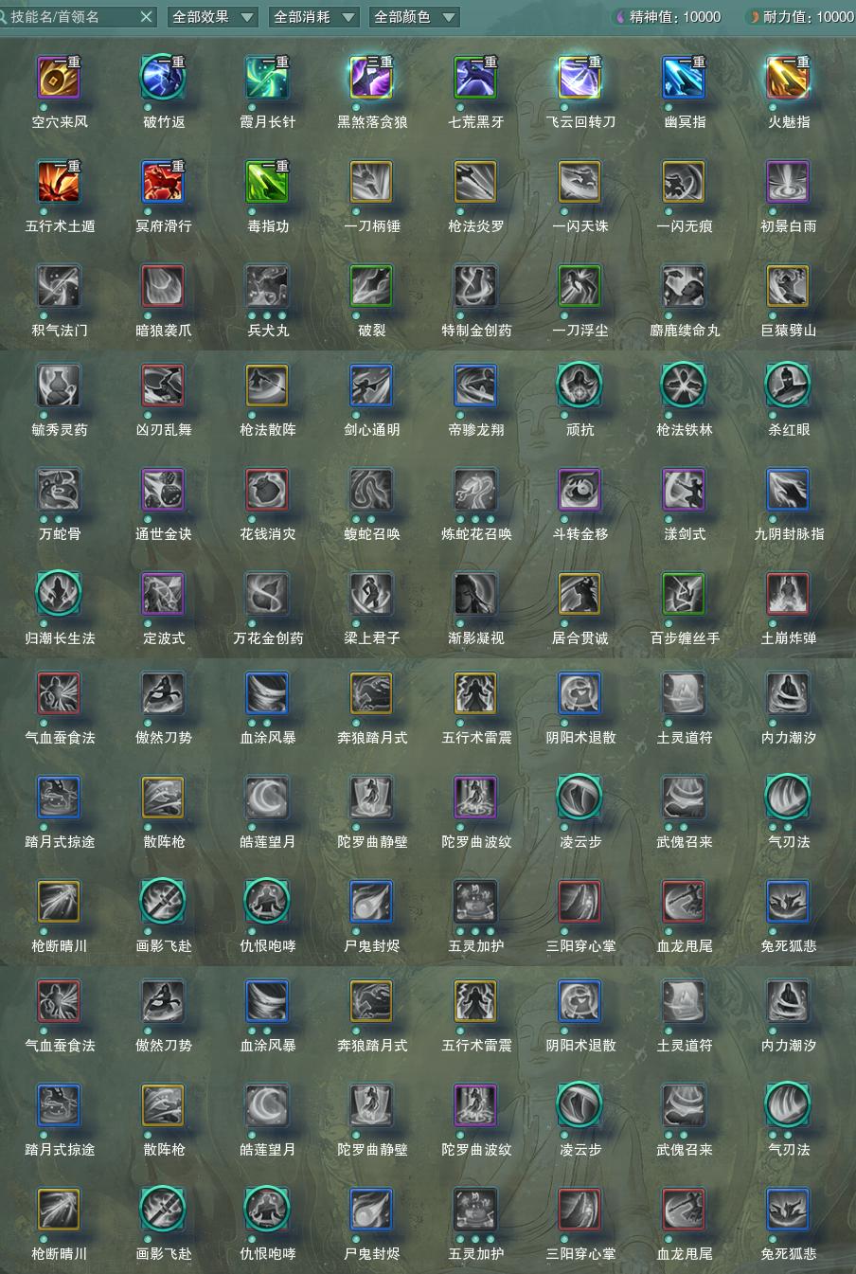Select the 空穴来风 skill icon
This screenshot has width=856, height=1274.
(60, 78)
